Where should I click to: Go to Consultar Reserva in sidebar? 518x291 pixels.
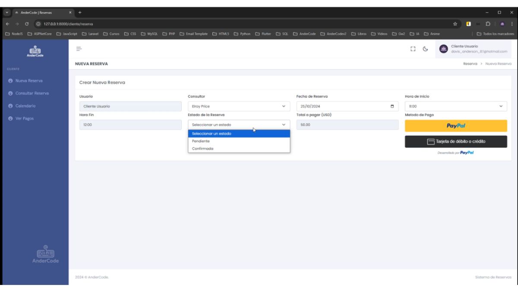tap(32, 93)
